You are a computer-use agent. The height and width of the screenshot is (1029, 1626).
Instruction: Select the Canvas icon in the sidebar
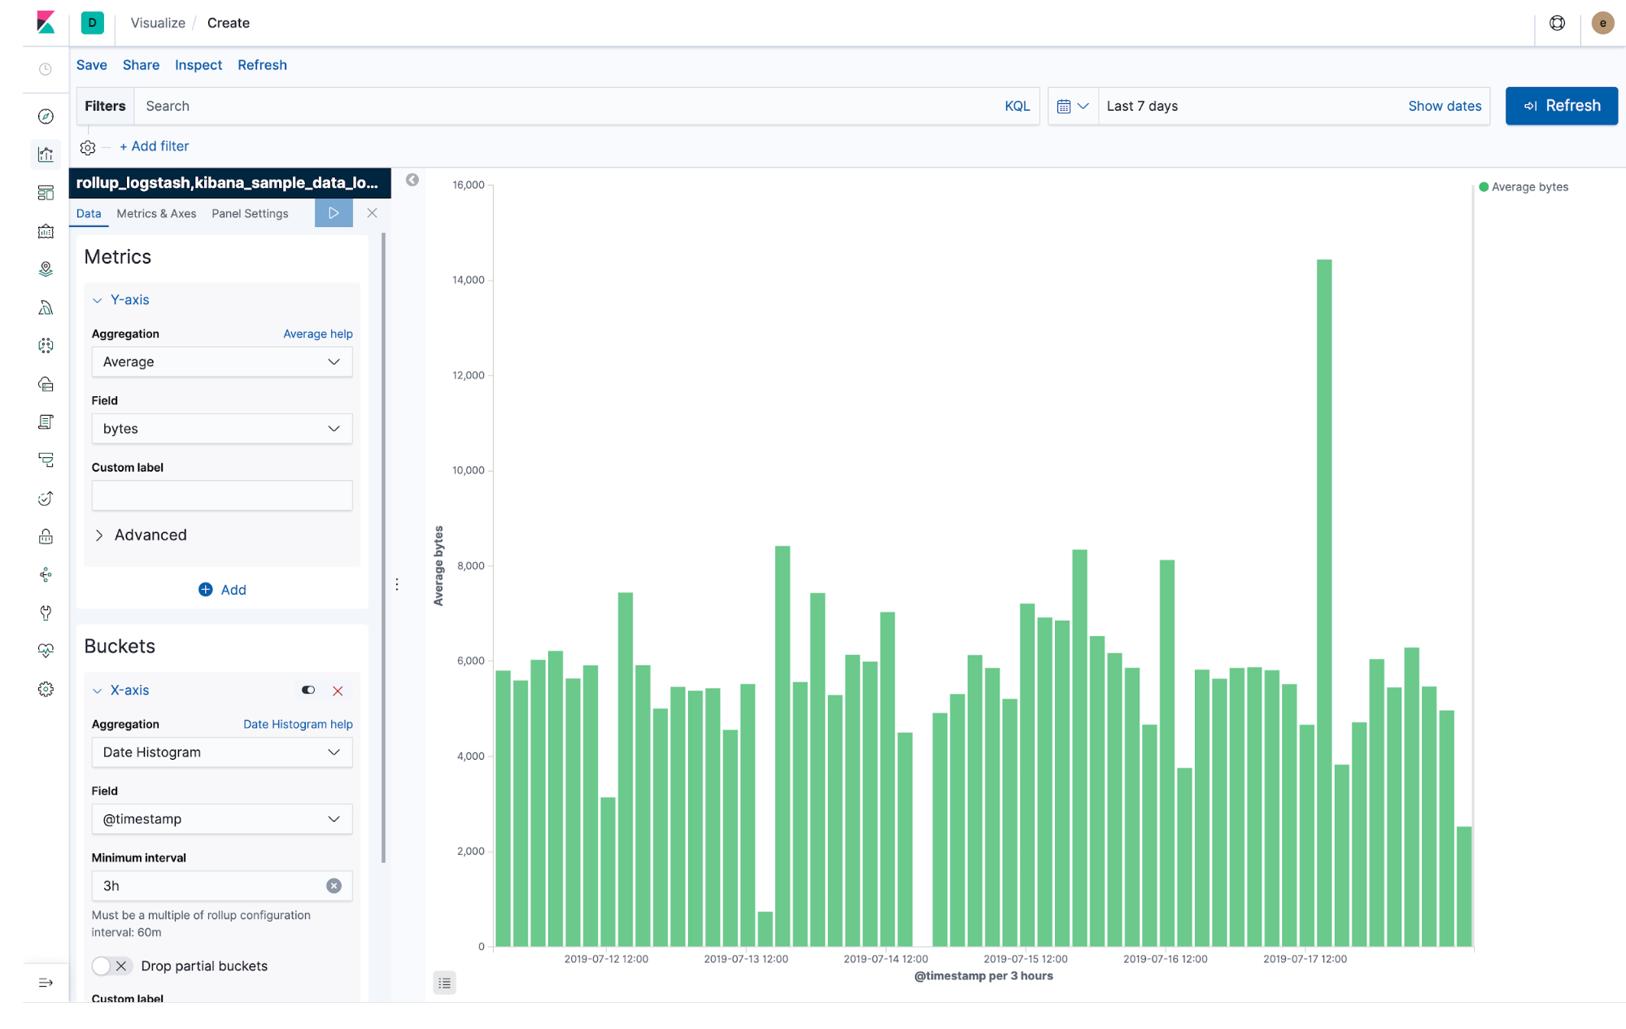coord(46,231)
